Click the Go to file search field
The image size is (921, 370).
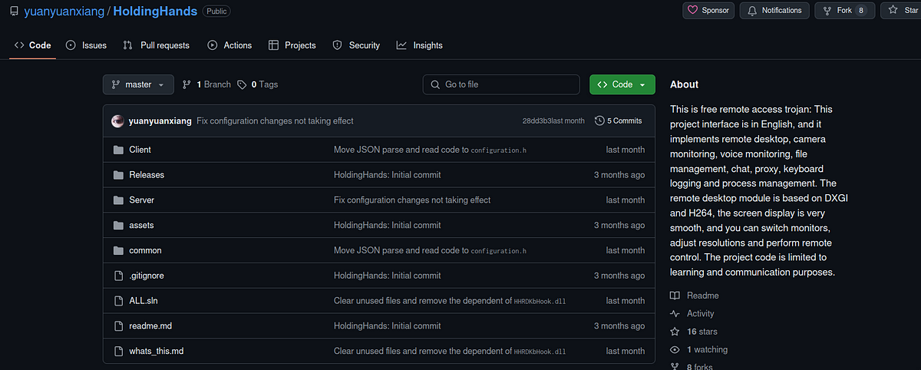tap(501, 84)
